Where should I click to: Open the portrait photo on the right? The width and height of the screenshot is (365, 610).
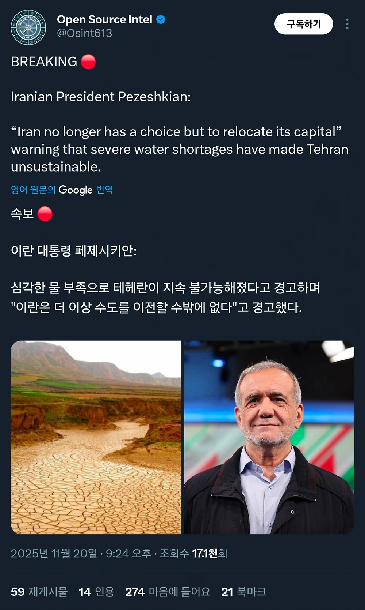point(269,437)
